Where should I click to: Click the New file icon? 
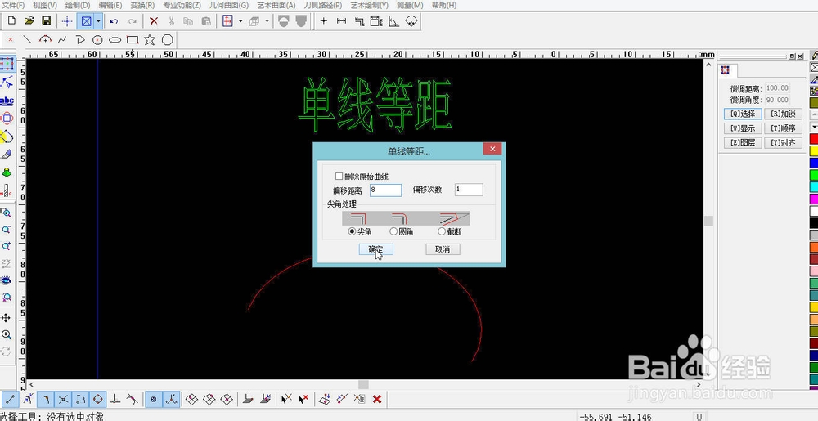click(11, 21)
